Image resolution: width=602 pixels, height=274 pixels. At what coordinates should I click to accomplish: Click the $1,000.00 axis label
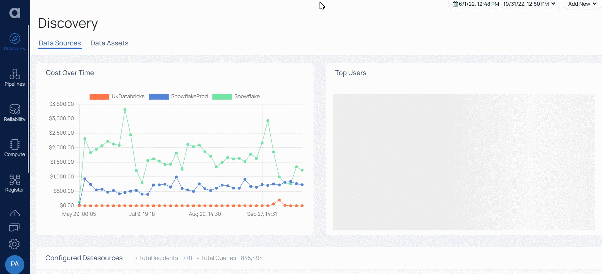[x=62, y=176]
